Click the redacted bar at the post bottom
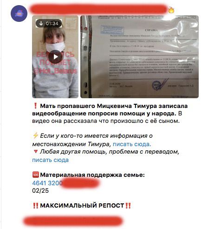Viewport: 208px width, 229px height. point(73,221)
